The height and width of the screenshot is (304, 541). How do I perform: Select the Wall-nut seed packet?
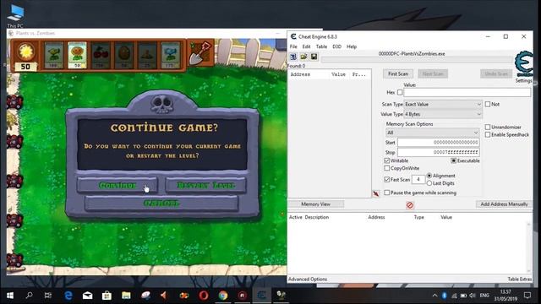pos(124,55)
